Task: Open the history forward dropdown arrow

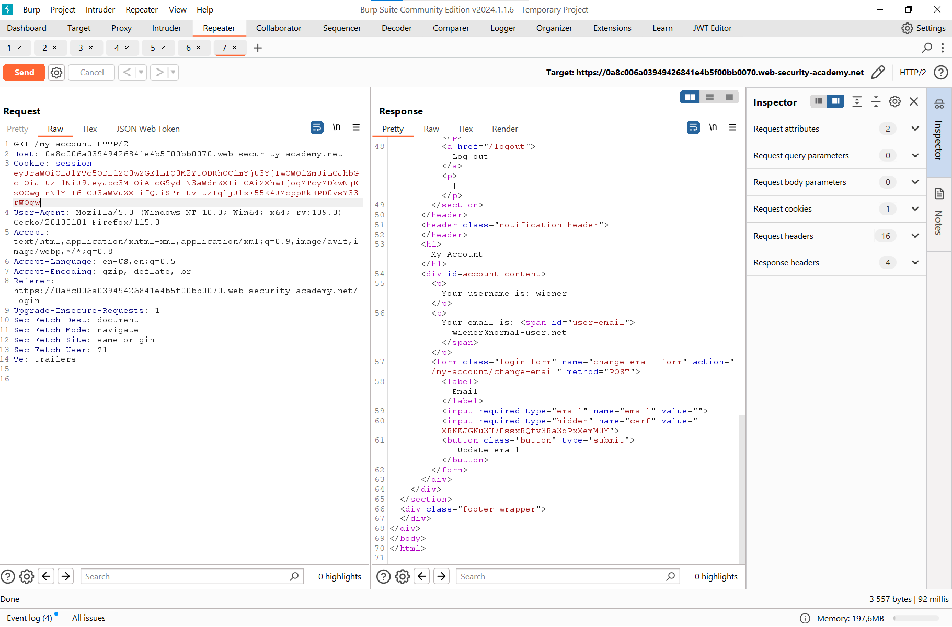Action: tap(173, 73)
